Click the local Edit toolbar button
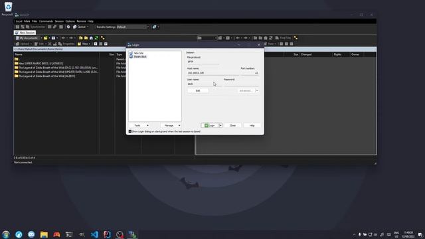The width and height of the screenshot is (425, 239). tap(39, 44)
